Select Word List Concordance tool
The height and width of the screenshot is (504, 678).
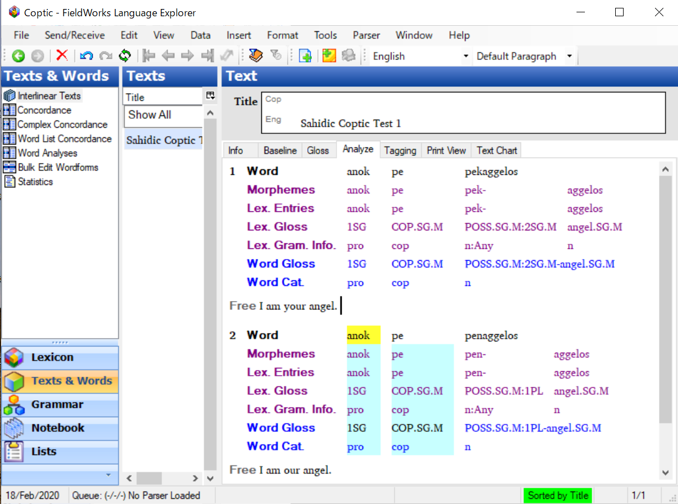click(x=64, y=138)
